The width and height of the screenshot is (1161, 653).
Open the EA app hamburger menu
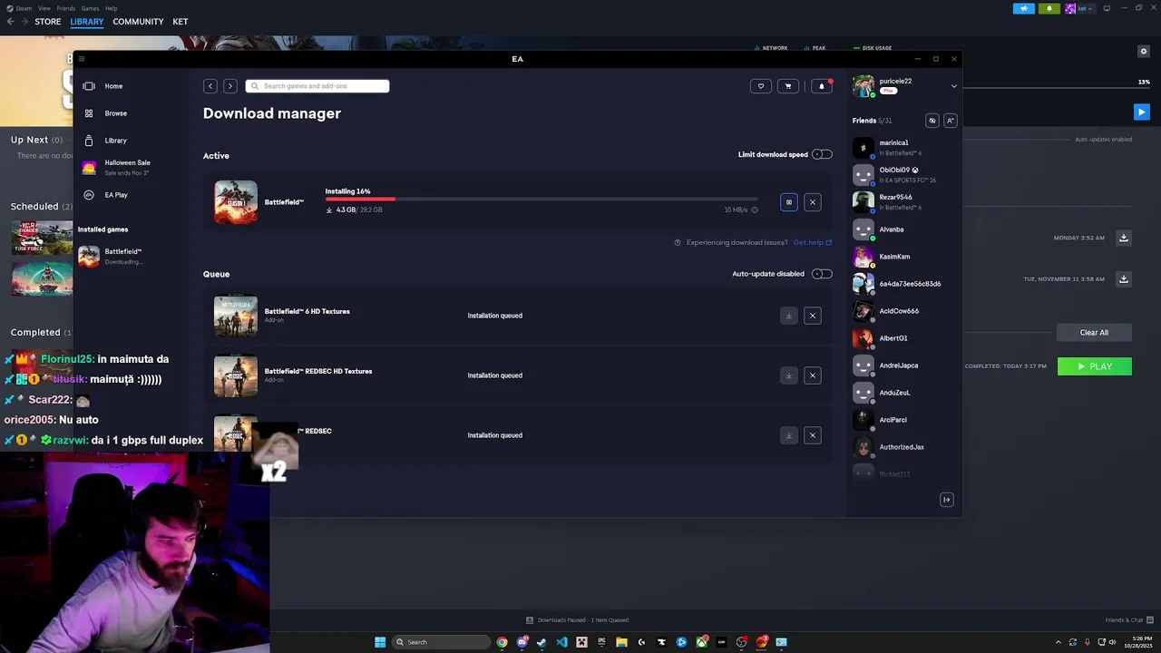pyautogui.click(x=82, y=59)
